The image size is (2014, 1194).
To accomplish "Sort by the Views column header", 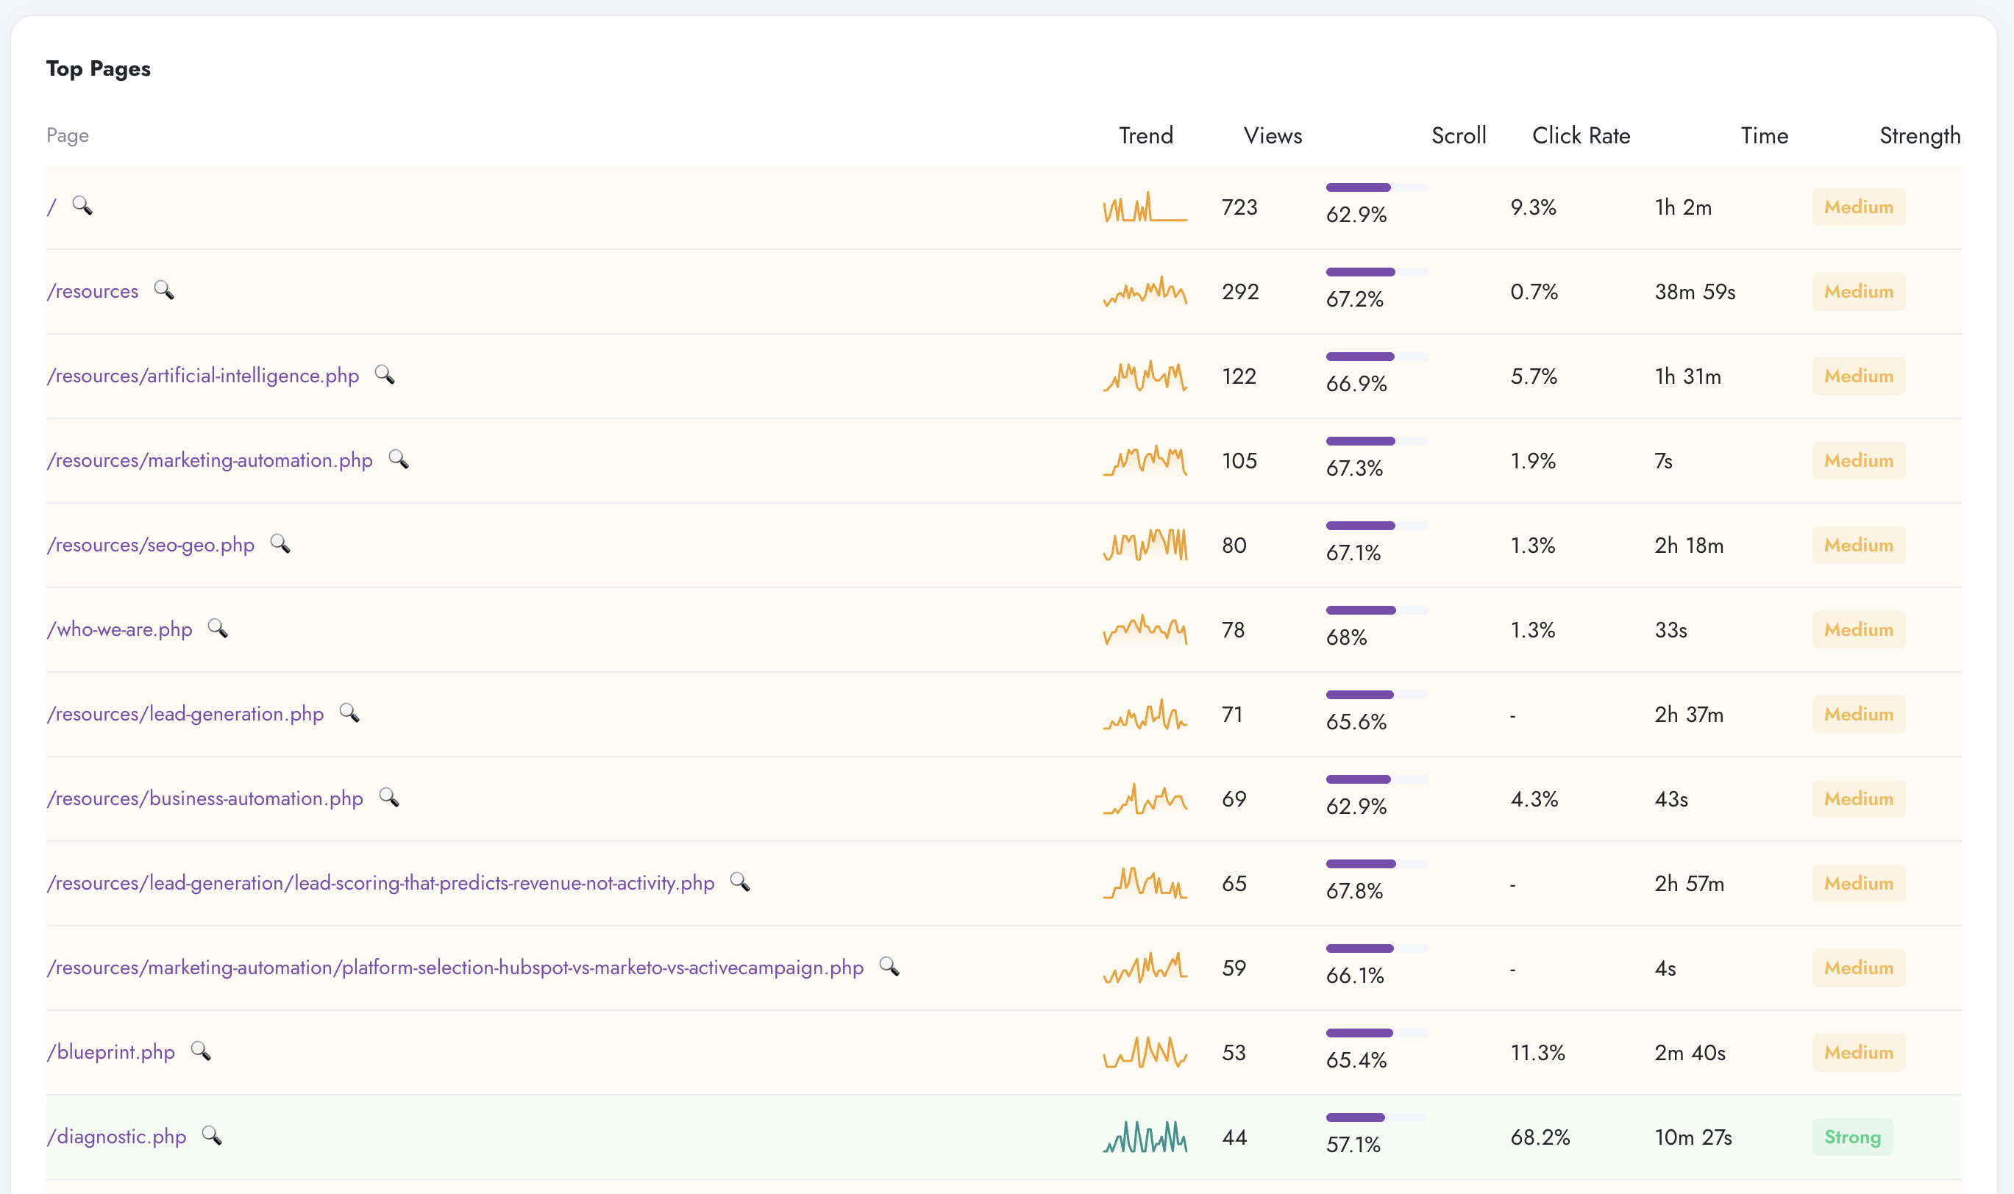I will coord(1273,135).
